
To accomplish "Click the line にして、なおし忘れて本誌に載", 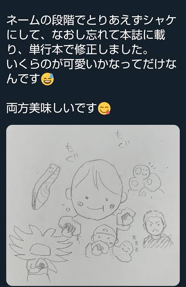I will coord(86,35).
